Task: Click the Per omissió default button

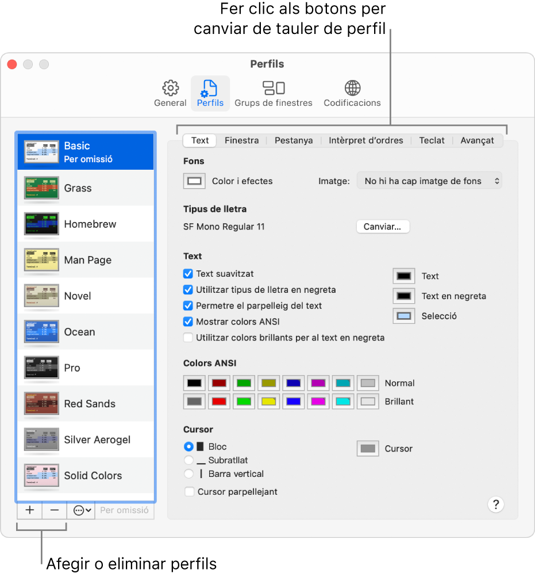Action: [x=124, y=510]
